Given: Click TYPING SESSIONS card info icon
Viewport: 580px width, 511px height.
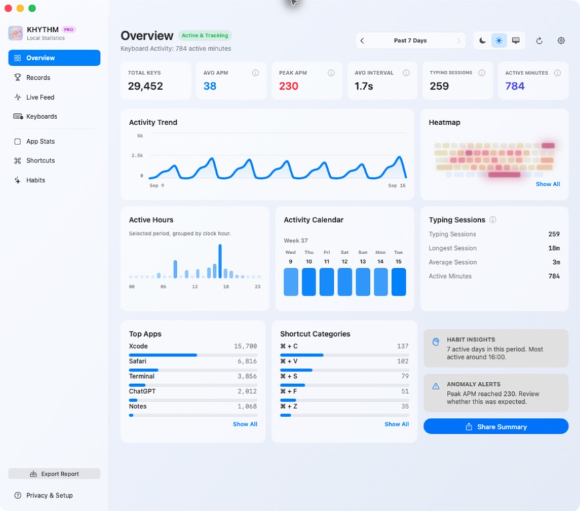Looking at the screenshot, I should pyautogui.click(x=482, y=73).
